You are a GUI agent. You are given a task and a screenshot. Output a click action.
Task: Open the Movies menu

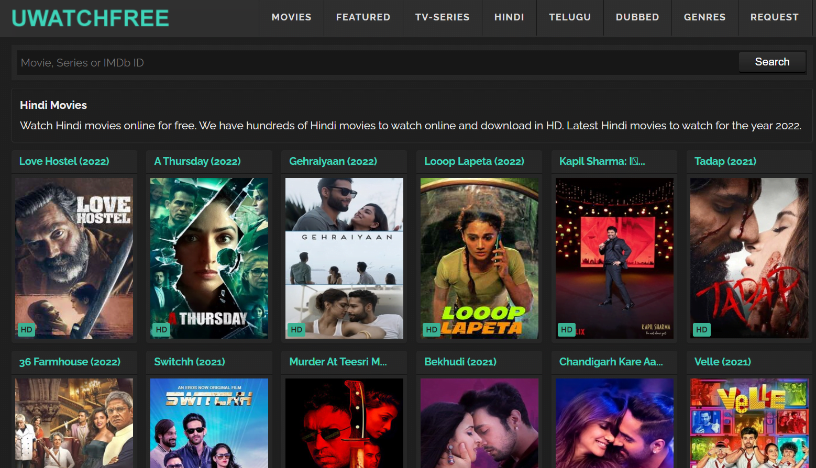(x=291, y=17)
